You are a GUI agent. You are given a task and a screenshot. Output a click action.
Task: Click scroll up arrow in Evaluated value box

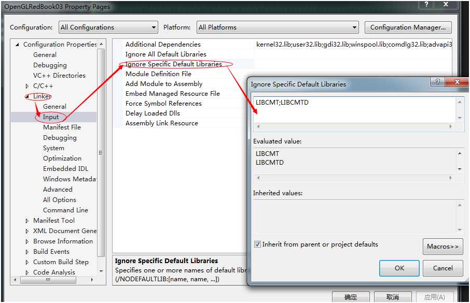pos(460,154)
